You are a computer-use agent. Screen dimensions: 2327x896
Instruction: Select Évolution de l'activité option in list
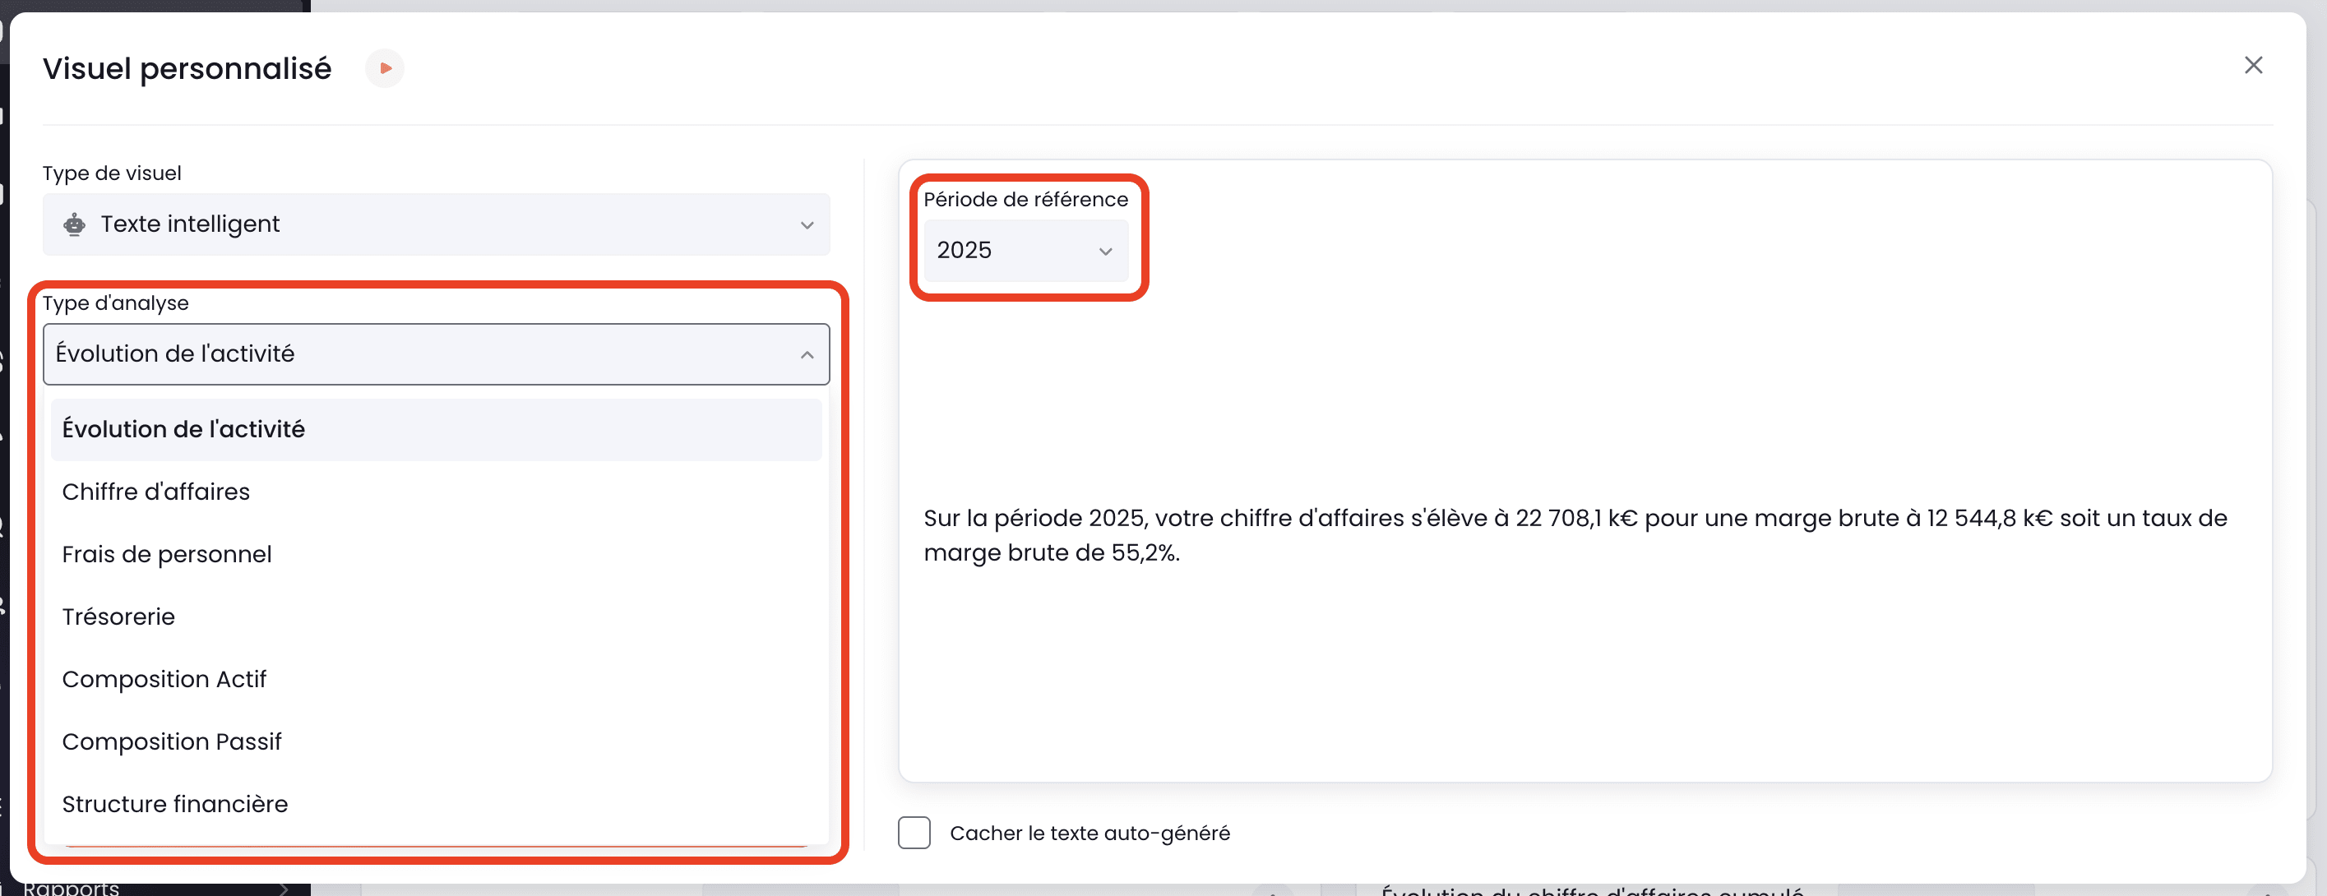coord(437,429)
